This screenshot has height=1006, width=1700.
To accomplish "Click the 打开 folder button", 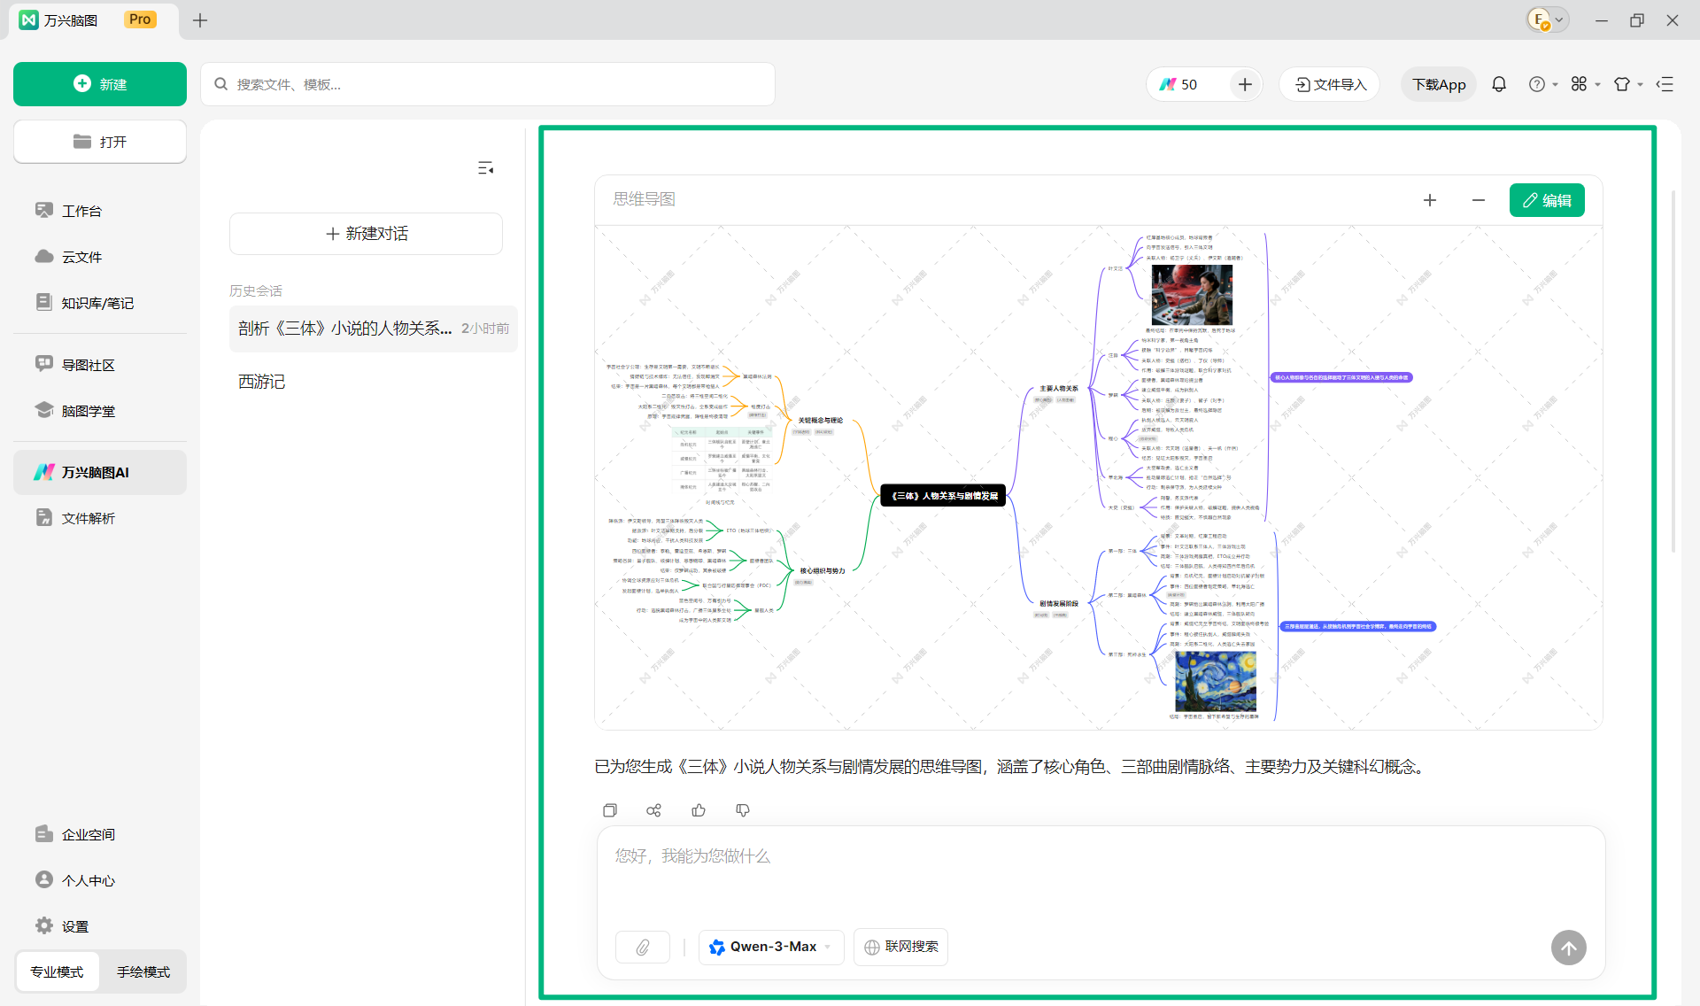I will tap(100, 142).
